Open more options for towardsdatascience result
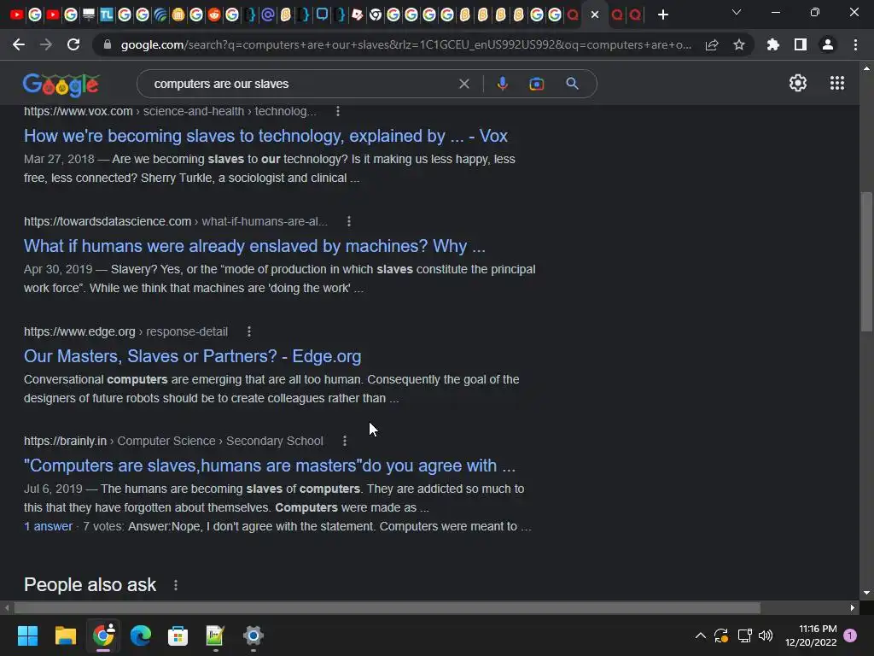 pyautogui.click(x=349, y=221)
